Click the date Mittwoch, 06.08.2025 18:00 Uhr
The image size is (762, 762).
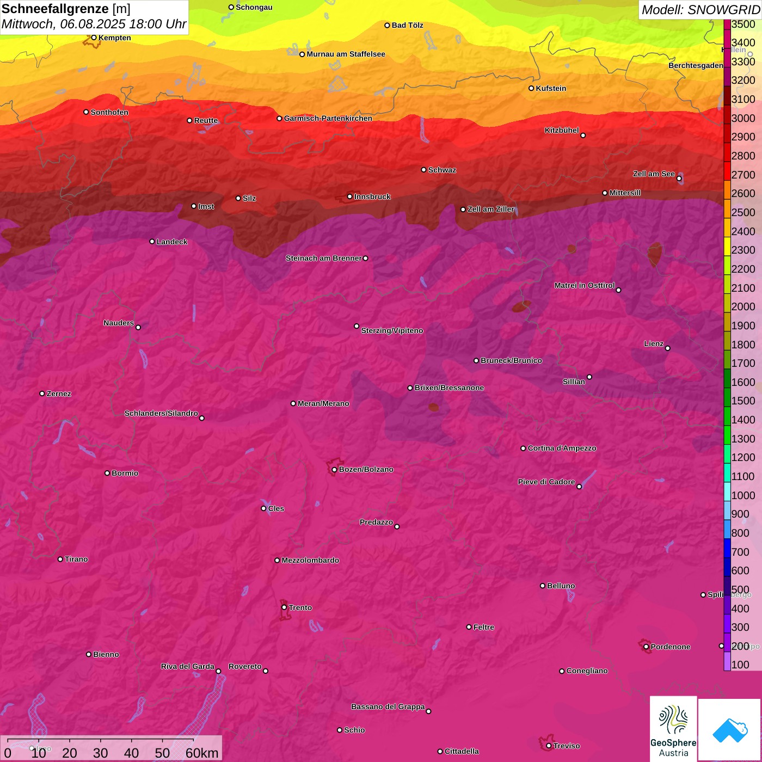[94, 24]
